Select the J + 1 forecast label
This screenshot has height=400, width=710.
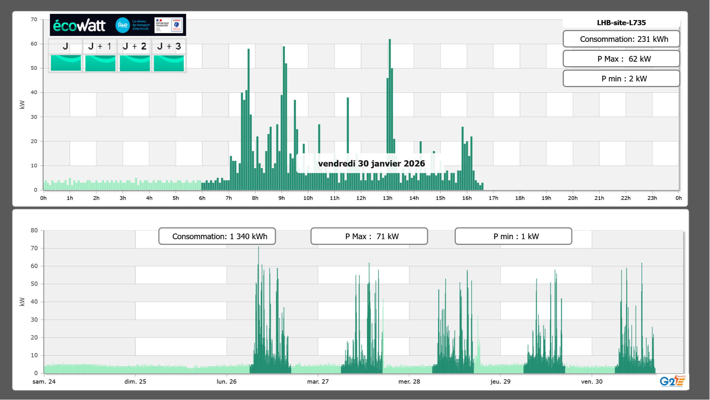(x=100, y=46)
